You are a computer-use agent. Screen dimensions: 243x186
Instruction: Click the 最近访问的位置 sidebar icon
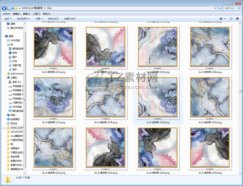coord(8,28)
